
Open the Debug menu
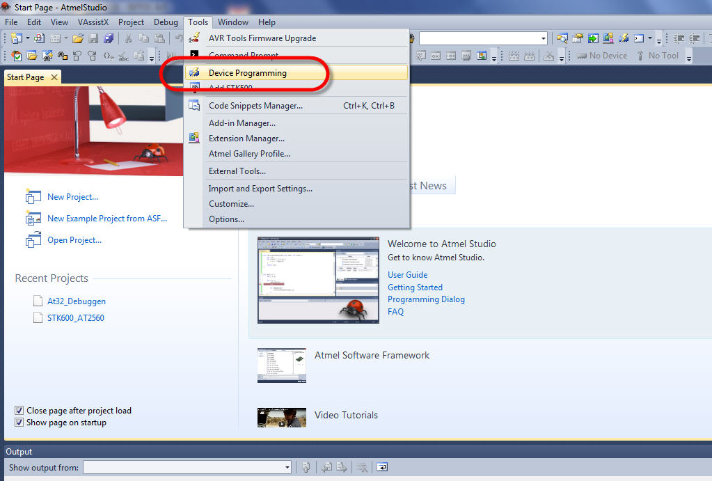166,22
